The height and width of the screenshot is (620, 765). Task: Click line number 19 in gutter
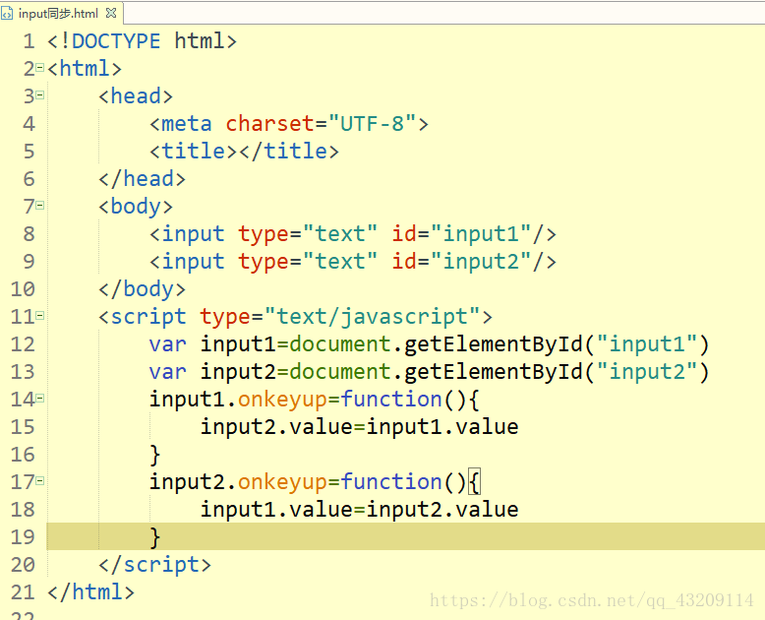(x=23, y=537)
